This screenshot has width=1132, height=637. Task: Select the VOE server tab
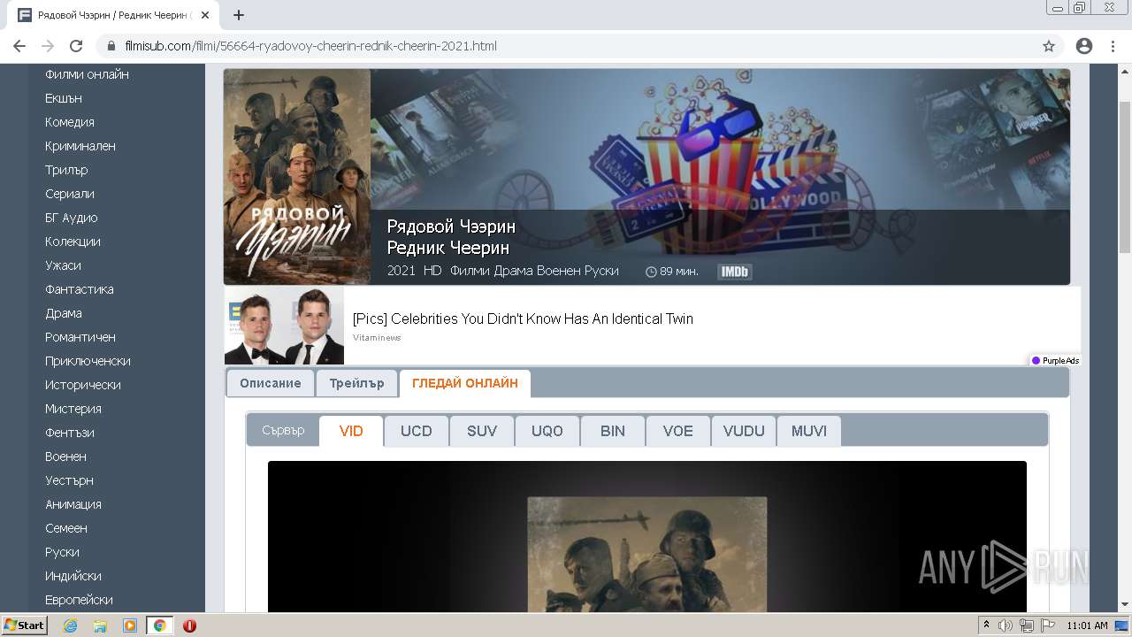coord(678,431)
